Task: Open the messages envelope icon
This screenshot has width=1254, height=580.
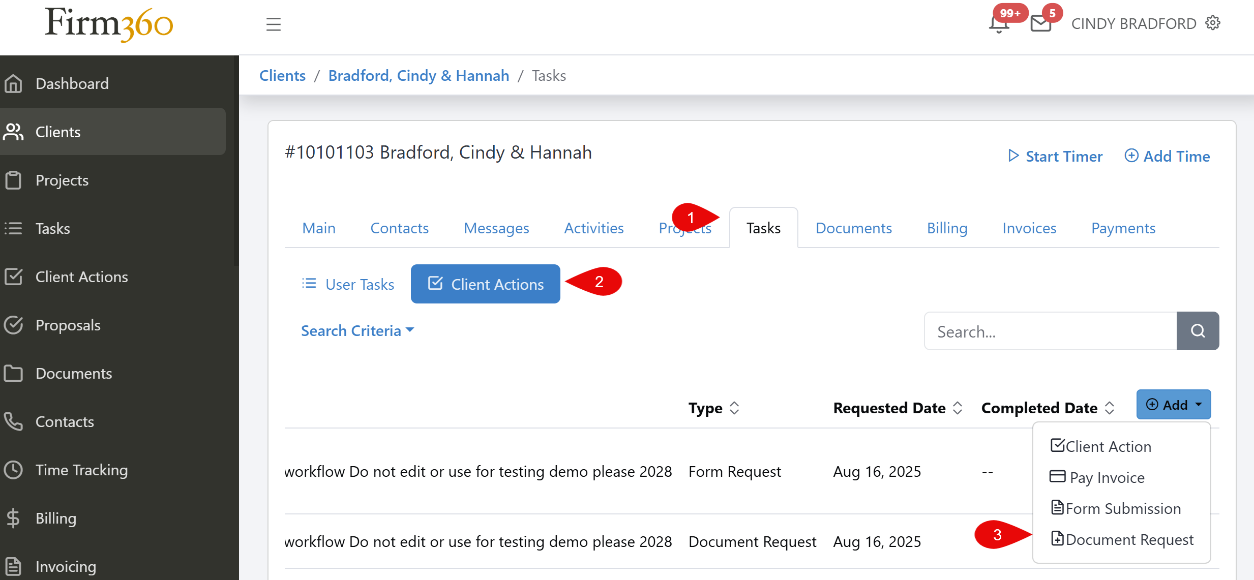Action: [x=1041, y=23]
